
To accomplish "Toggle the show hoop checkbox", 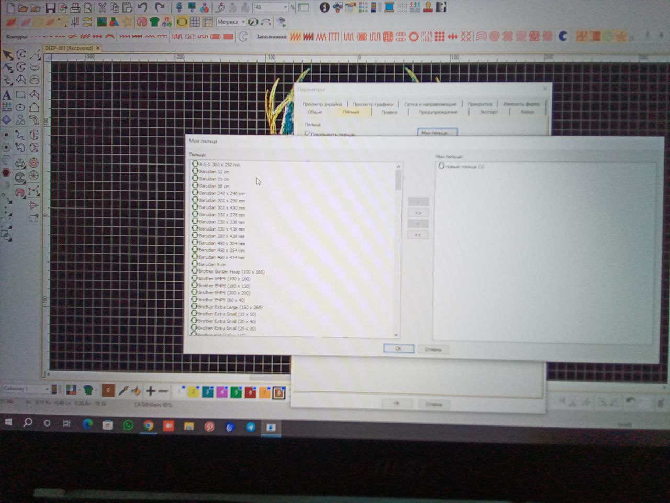I will tap(307, 134).
